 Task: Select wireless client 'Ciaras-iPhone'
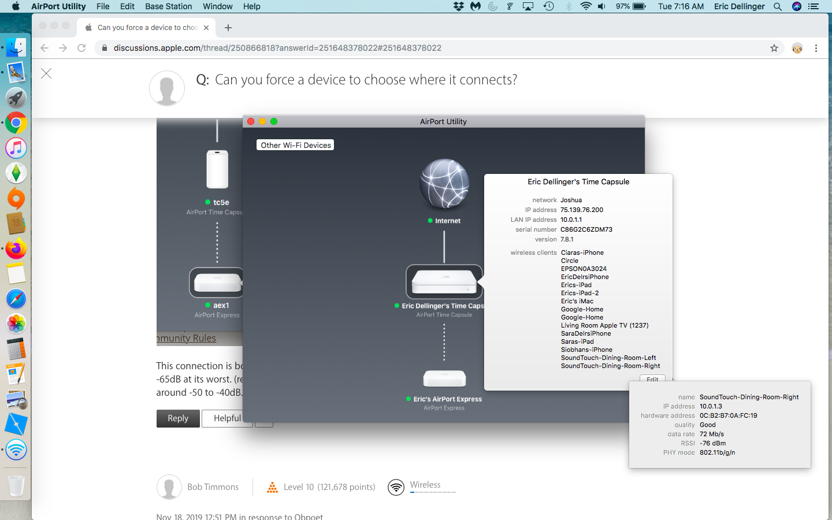point(582,252)
